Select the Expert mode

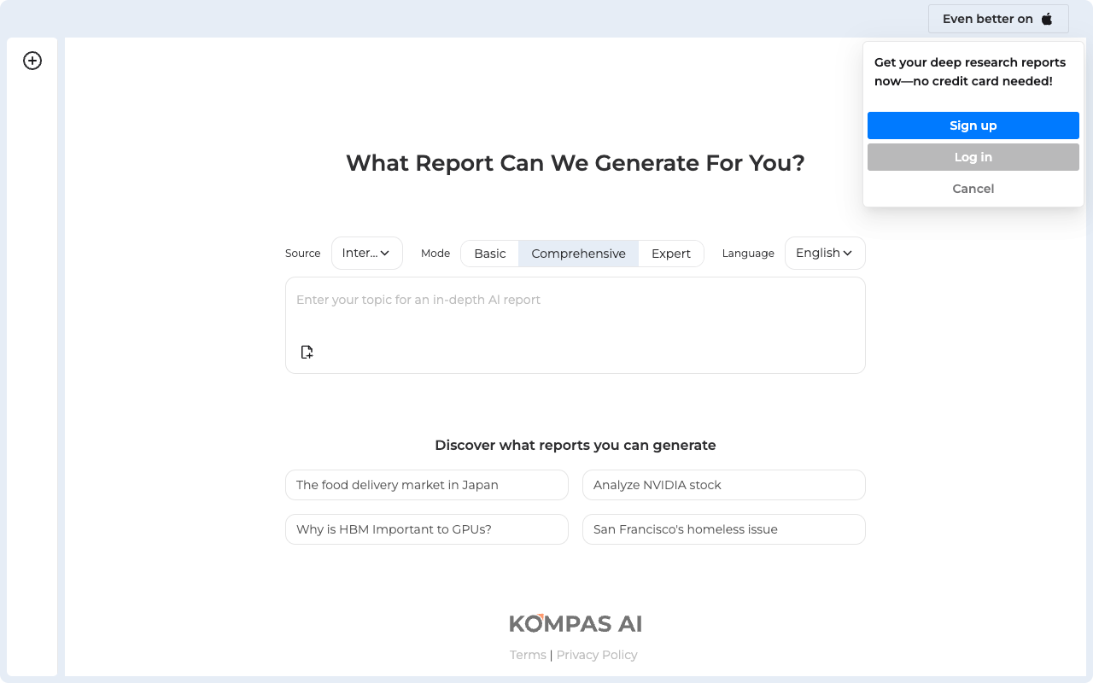click(671, 254)
